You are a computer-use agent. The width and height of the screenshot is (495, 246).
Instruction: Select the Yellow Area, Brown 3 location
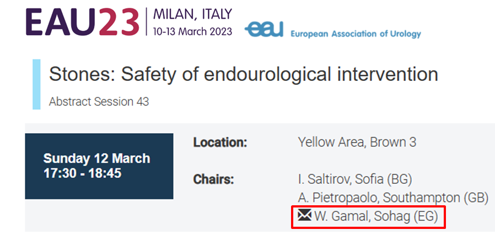(x=357, y=143)
